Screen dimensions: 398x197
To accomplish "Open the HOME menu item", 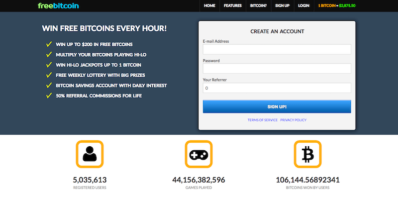I will [209, 5].
